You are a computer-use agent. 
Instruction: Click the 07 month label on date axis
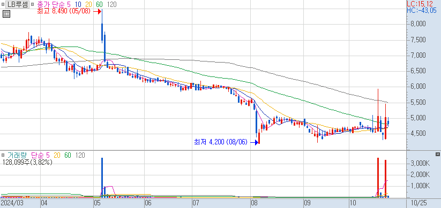(196, 203)
